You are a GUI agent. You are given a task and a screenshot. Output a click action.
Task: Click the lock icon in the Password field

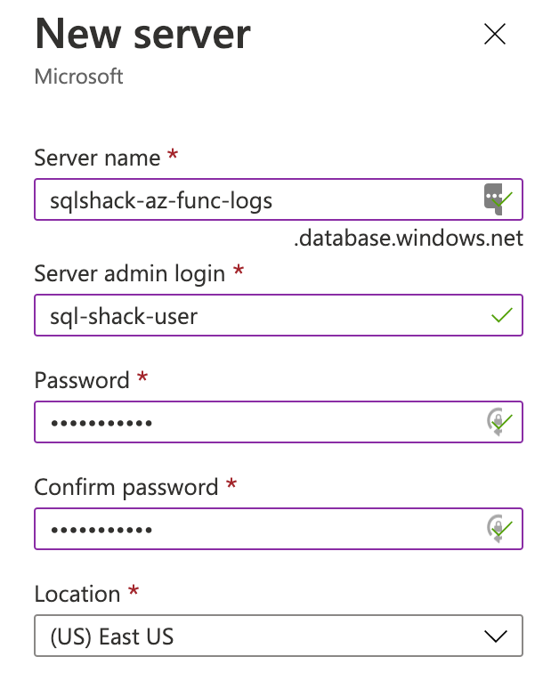(498, 422)
